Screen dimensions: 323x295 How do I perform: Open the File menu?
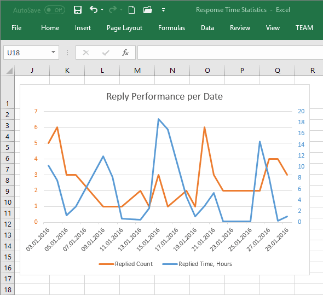[16, 28]
